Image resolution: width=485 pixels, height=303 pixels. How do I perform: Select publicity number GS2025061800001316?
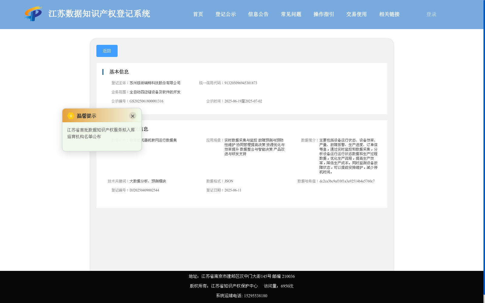(x=146, y=101)
